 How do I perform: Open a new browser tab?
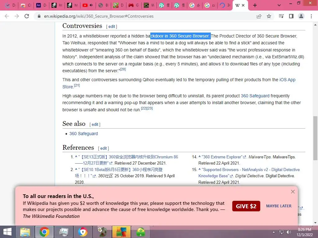click(x=255, y=6)
